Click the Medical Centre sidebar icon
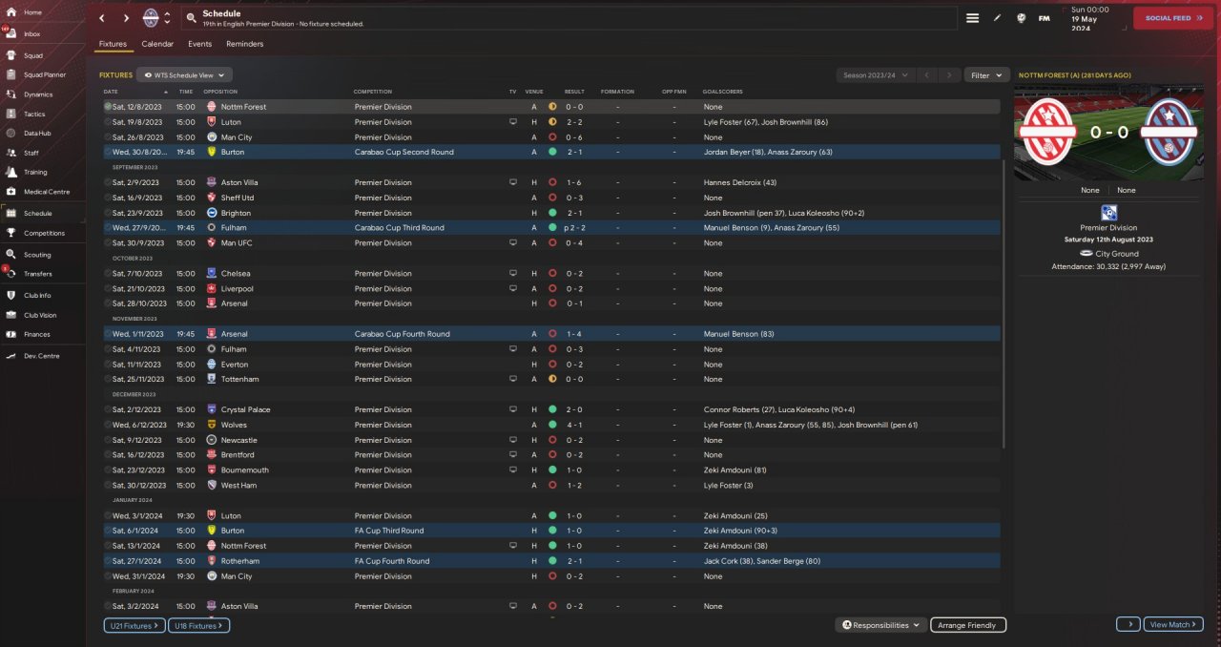This screenshot has width=1221, height=647. click(11, 192)
